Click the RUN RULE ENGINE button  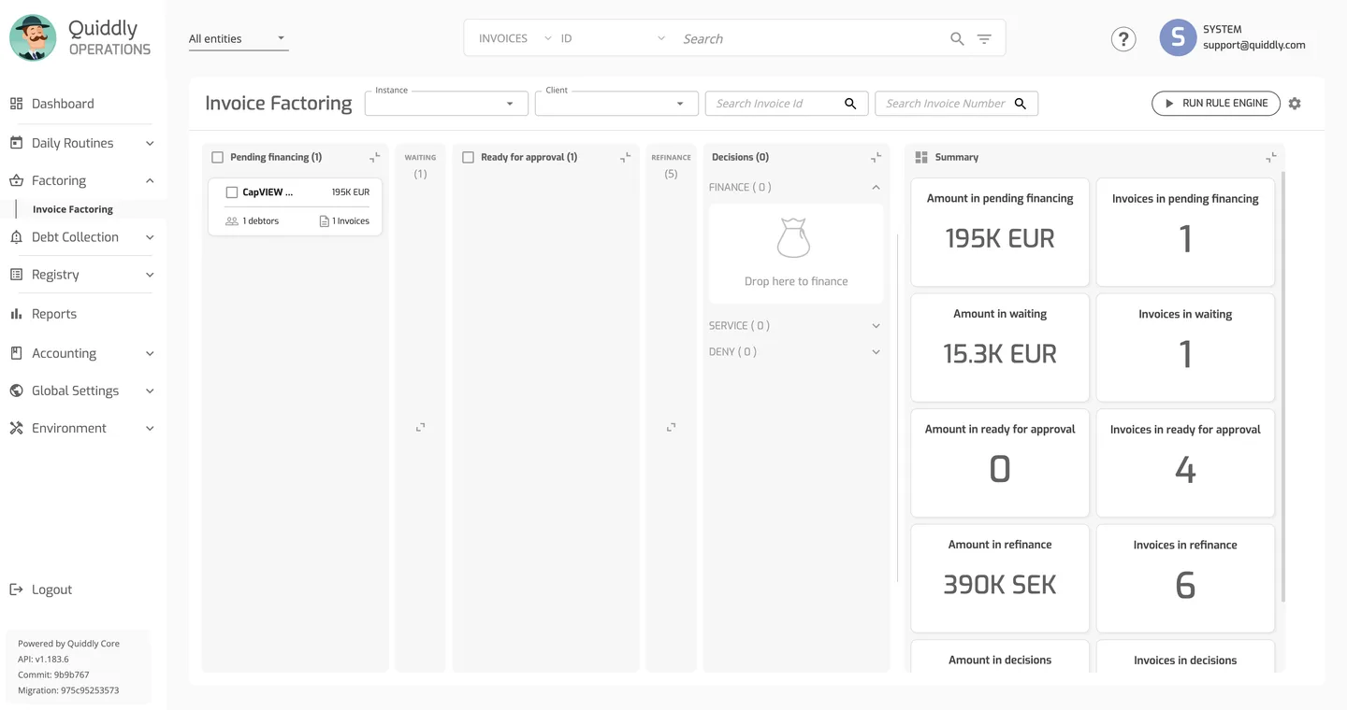[1216, 104]
